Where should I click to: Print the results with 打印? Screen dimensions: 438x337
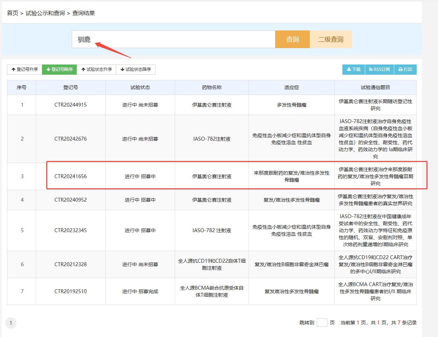tap(405, 69)
